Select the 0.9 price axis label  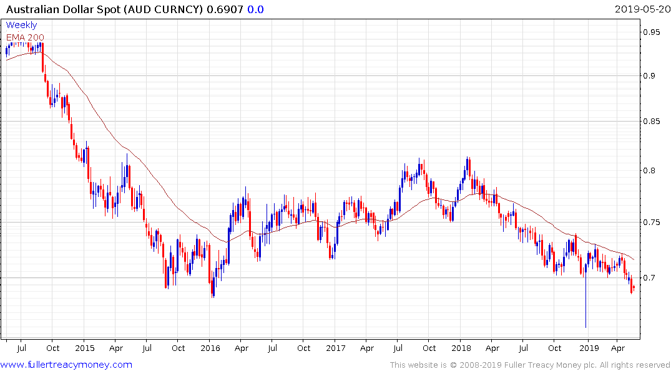pos(650,75)
